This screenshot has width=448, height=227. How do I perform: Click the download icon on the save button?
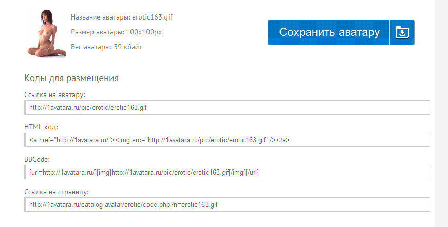click(402, 33)
